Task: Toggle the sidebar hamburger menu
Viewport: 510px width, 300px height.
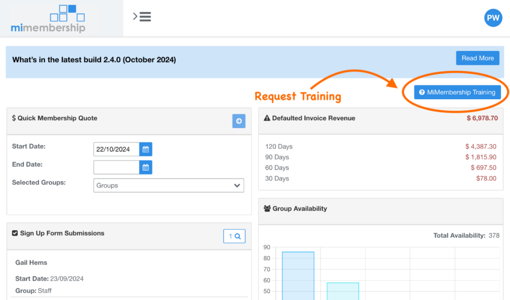Action: tap(142, 17)
